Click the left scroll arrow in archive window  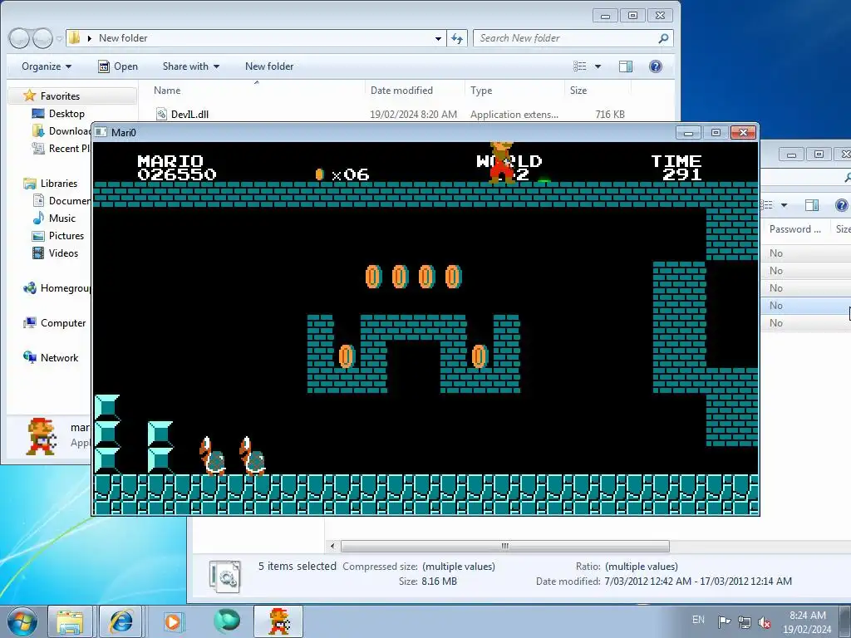point(332,546)
